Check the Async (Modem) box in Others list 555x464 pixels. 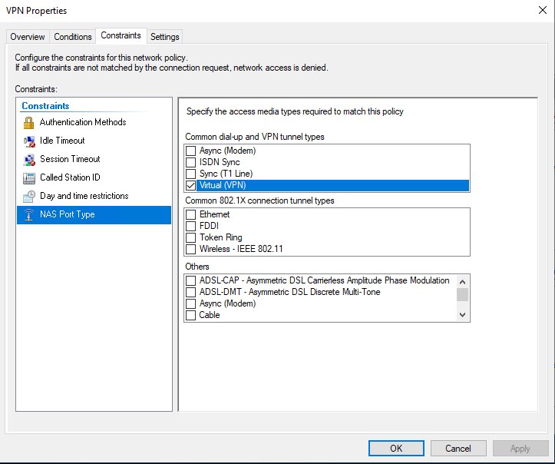[x=191, y=303]
